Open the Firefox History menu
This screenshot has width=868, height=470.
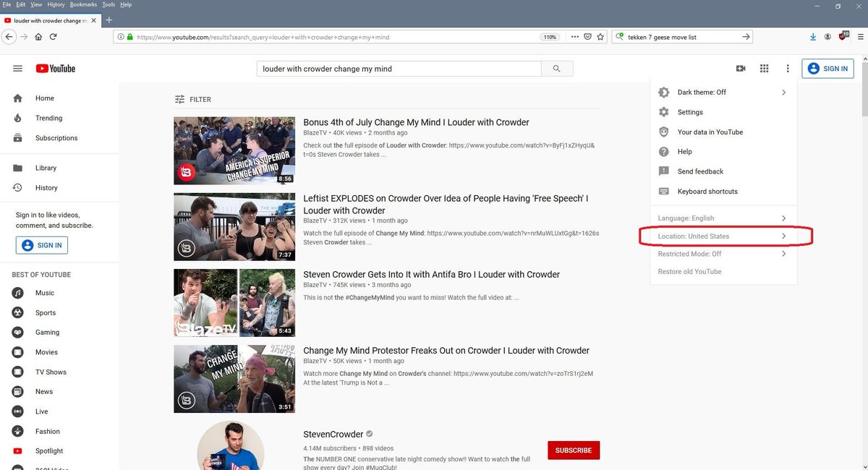[x=56, y=4]
